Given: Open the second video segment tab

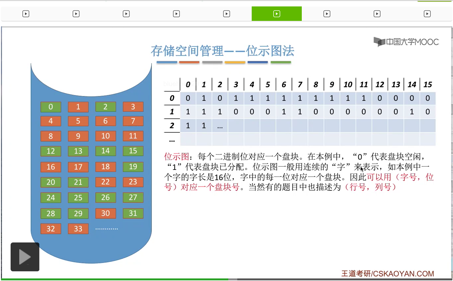Looking at the screenshot, I should [76, 14].
